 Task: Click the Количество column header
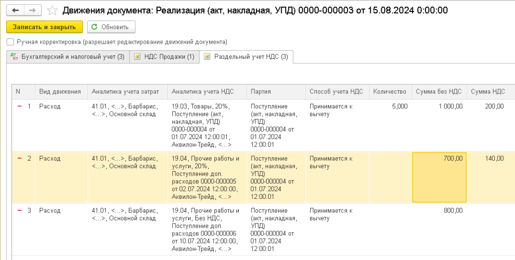point(390,92)
